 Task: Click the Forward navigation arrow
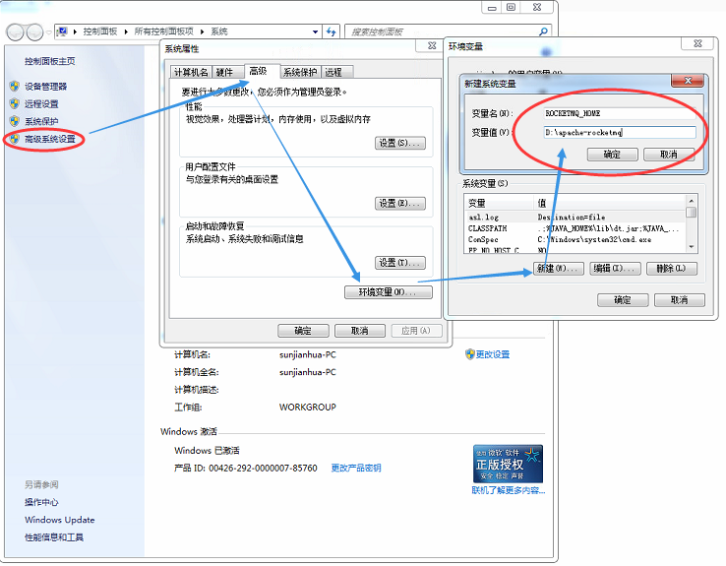(34, 32)
